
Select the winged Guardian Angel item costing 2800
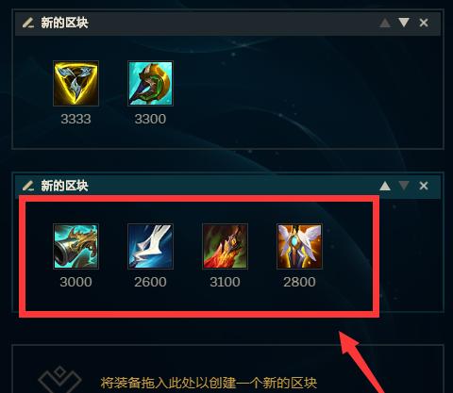click(299, 246)
